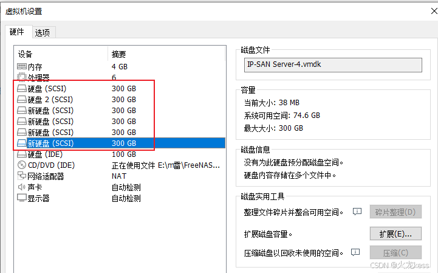Click the display (显示器) monitor icon
Viewport: 438px width, 273px height.
(22, 198)
